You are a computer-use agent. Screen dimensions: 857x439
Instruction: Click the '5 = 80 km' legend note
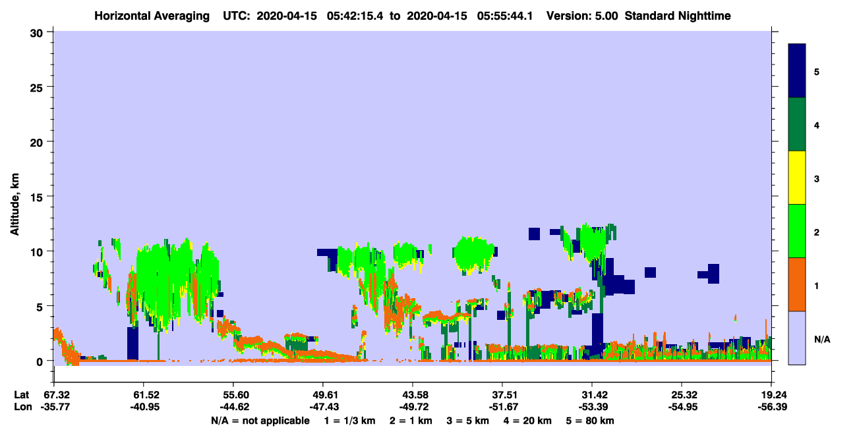tap(591, 421)
